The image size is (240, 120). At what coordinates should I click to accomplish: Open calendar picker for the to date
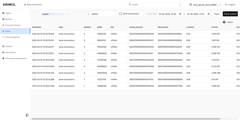point(209,14)
